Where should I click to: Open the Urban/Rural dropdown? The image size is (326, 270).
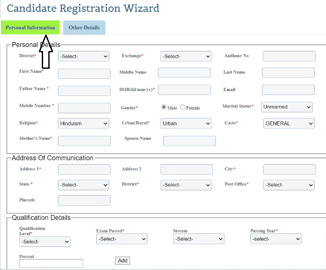186,124
